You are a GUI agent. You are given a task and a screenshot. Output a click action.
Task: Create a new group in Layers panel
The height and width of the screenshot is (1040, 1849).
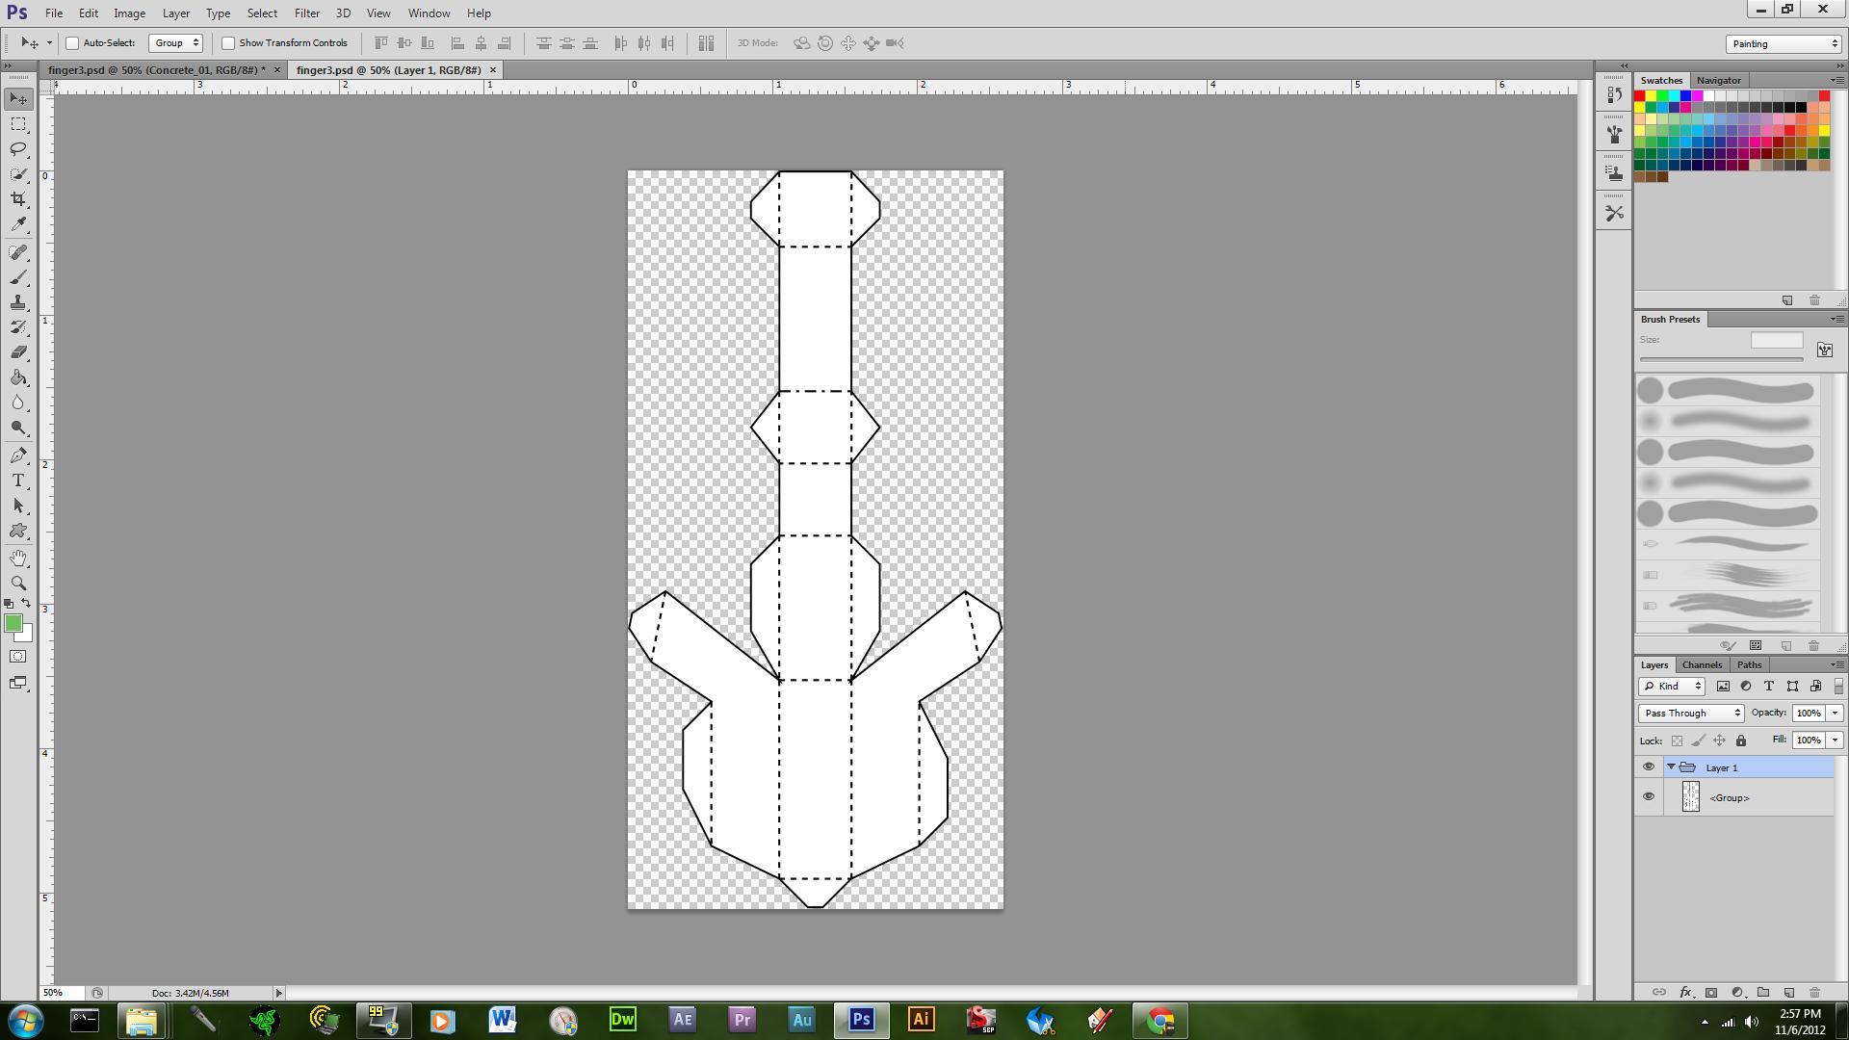point(1763,992)
